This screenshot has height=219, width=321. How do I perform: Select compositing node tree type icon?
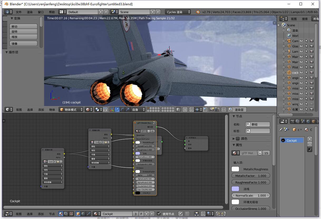tap(66, 214)
